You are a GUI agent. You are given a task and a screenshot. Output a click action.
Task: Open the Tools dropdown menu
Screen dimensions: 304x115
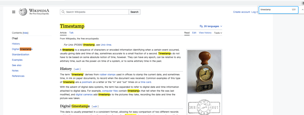[218, 33]
